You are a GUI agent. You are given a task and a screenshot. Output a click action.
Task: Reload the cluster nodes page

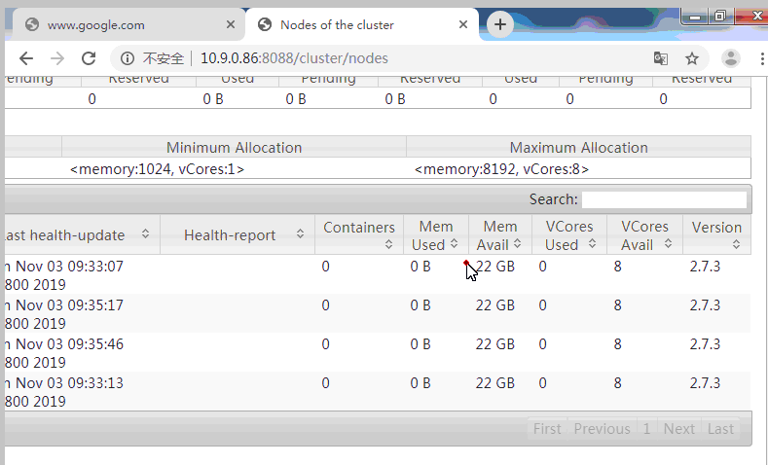tap(89, 58)
